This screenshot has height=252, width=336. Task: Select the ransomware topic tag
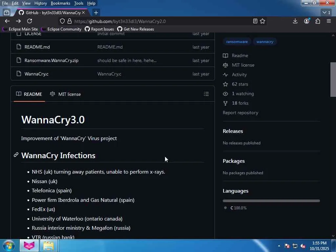pyautogui.click(x=237, y=42)
